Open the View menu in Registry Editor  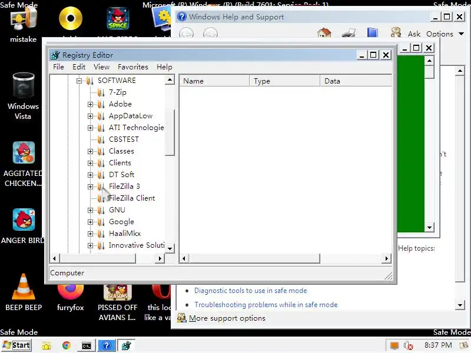point(101,67)
